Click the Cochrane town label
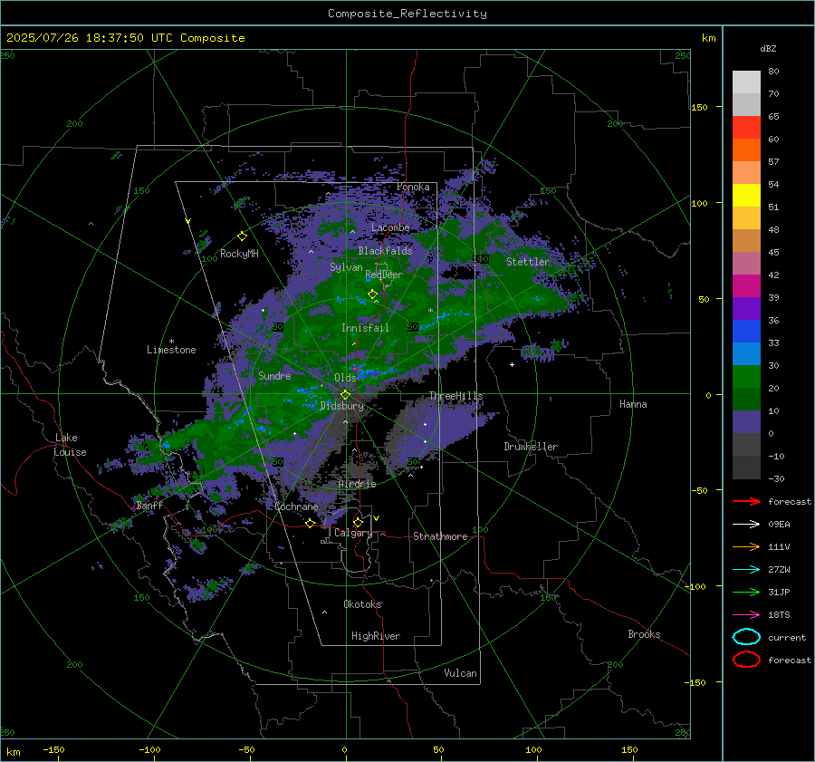This screenshot has width=815, height=762. [x=296, y=506]
